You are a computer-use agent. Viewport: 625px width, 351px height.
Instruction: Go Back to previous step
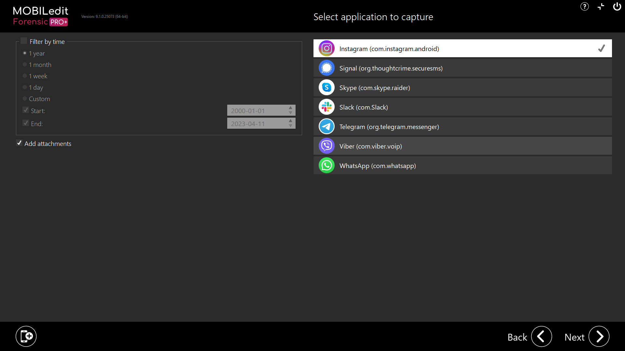(541, 336)
